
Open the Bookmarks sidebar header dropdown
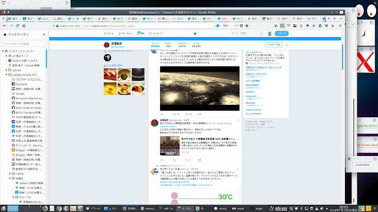click(x=18, y=35)
